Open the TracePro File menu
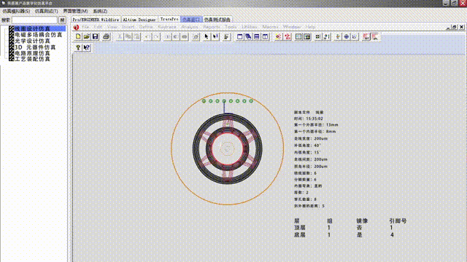The image size is (467, 262). pyautogui.click(x=85, y=27)
